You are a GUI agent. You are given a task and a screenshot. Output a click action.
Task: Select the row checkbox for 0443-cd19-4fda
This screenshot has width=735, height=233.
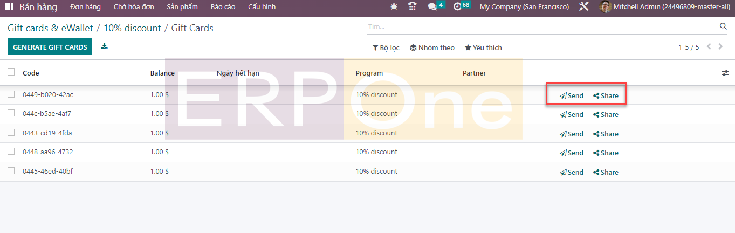11,133
